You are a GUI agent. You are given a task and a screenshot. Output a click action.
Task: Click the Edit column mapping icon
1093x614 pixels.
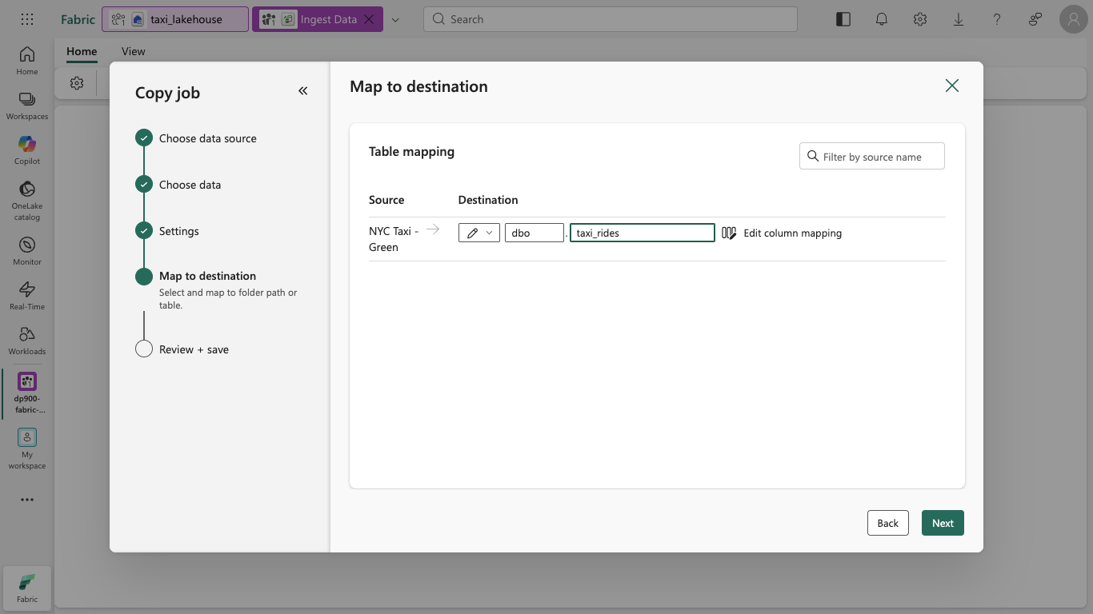(729, 233)
